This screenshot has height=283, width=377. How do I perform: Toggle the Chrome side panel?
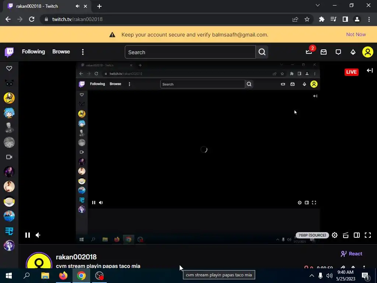click(x=345, y=19)
